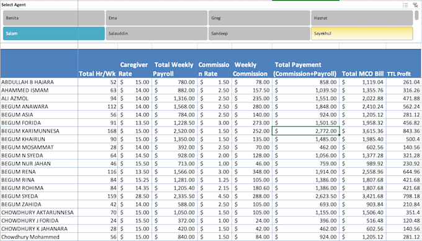This screenshot has height=241, width=422.
Task: Select the BEGUM KARIMUNNESA name cell
Action: pos(39,131)
